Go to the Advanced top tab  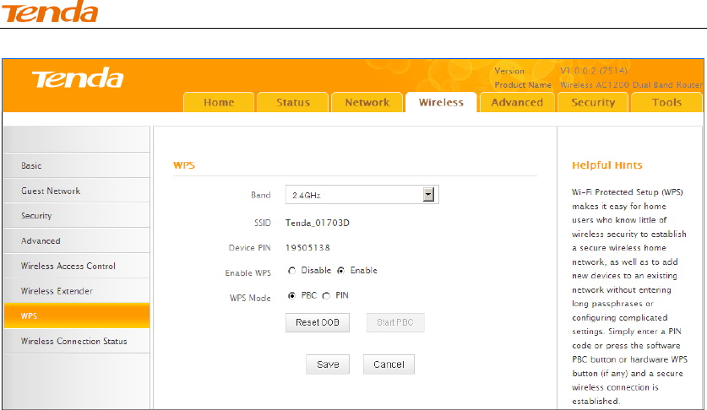point(517,102)
